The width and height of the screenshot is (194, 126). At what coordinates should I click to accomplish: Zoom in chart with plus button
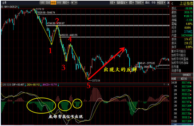[x=72, y=2]
